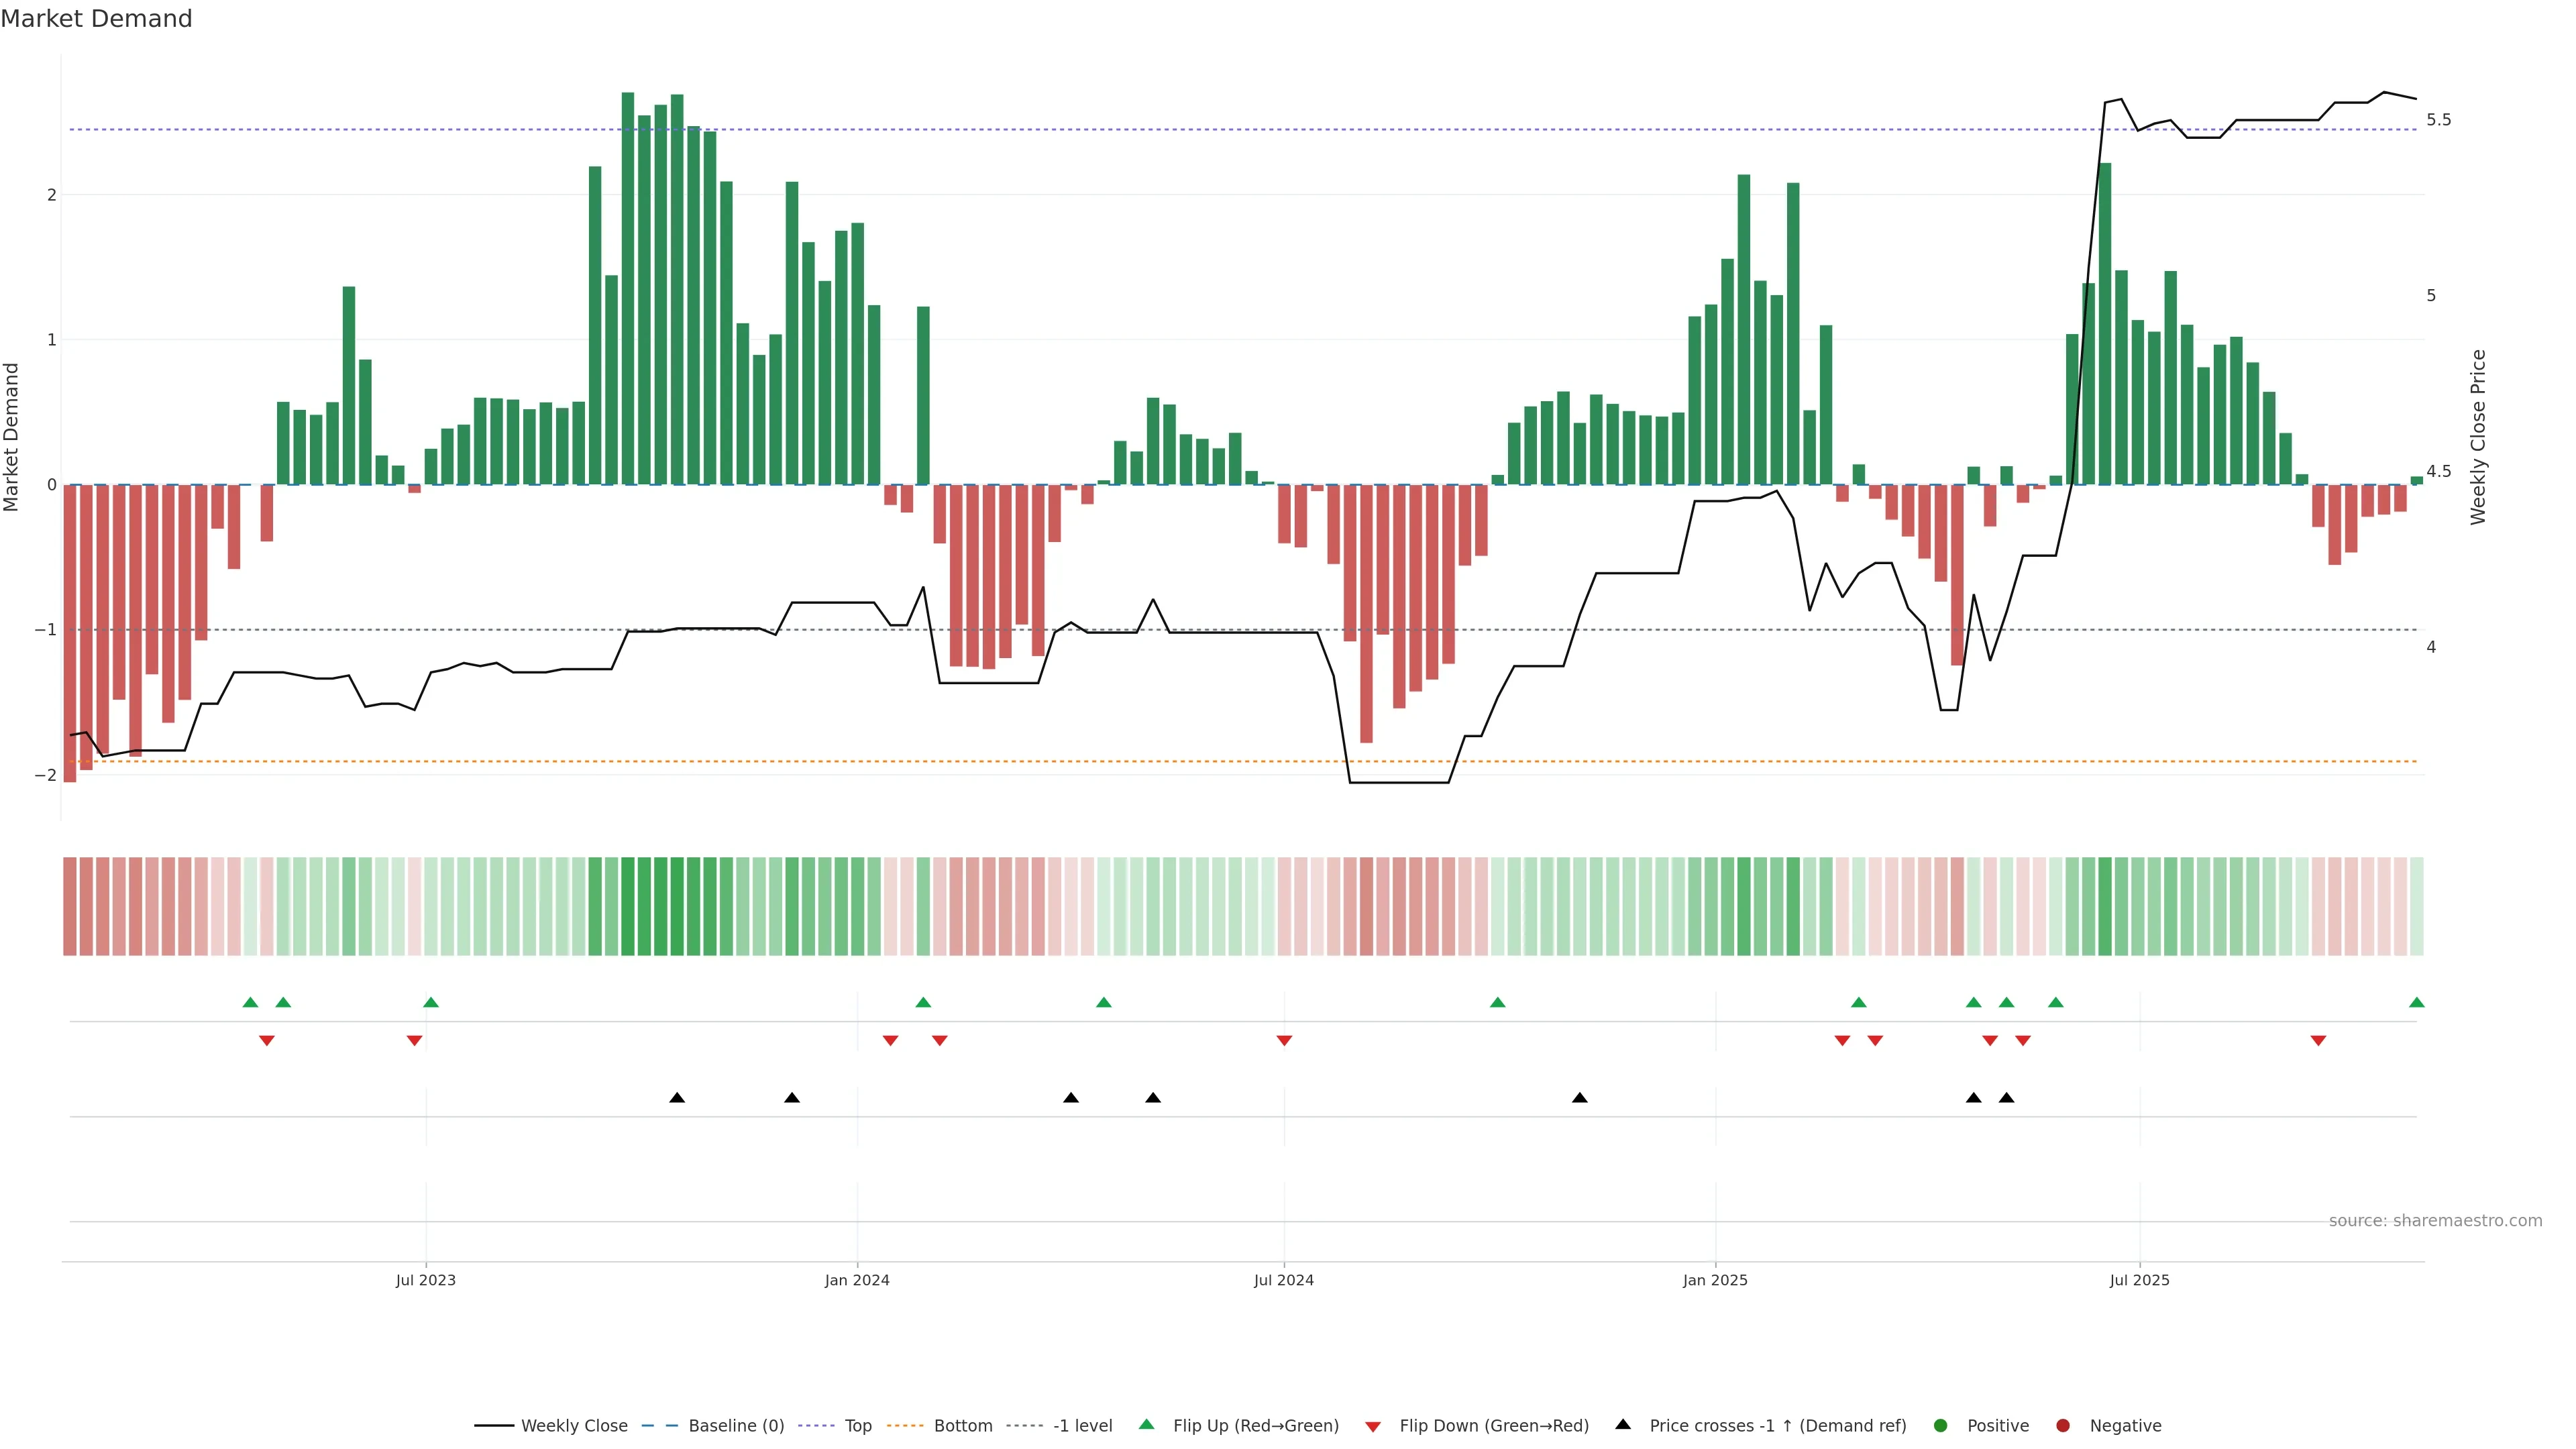Click the Jul 2023 x-axis label

pos(425,1280)
